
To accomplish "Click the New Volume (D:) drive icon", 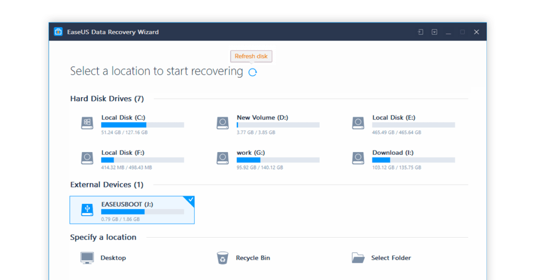I will click(223, 123).
